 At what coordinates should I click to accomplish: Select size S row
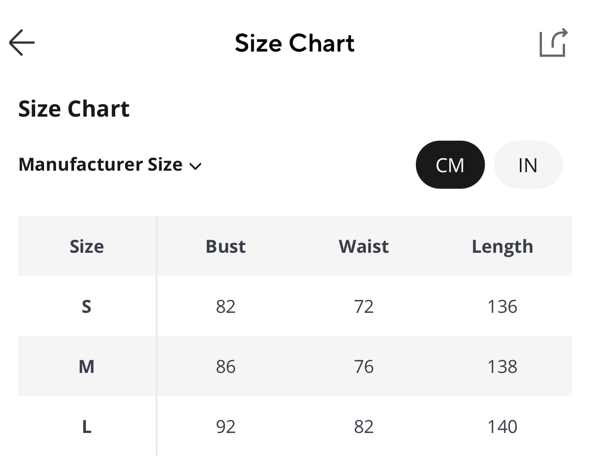[x=86, y=306]
